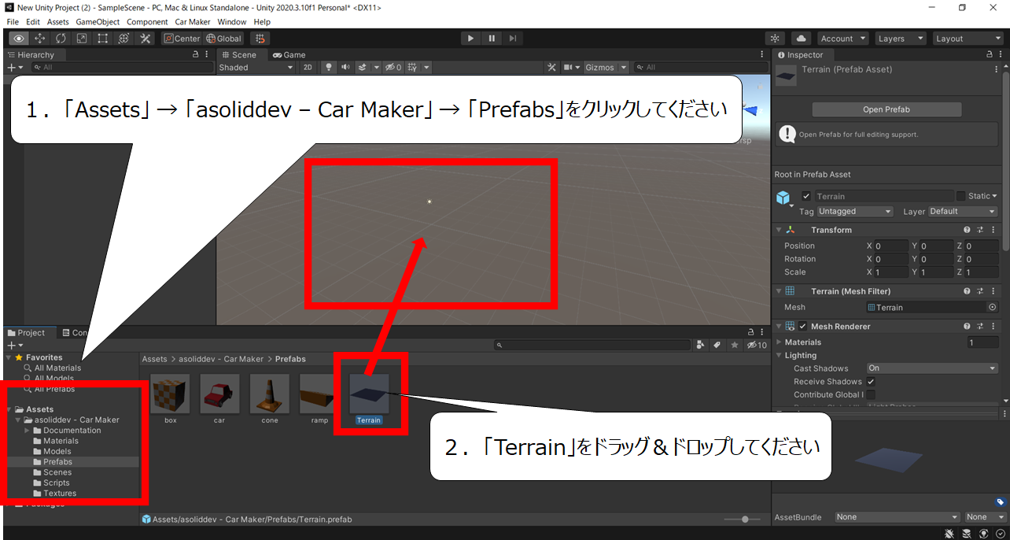The image size is (1010, 540).
Task: Collapse the Transform component
Action: [x=780, y=230]
